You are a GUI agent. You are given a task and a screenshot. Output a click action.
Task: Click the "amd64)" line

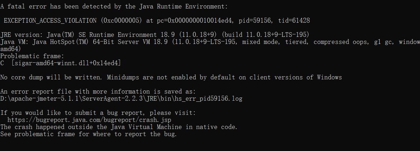[10, 49]
